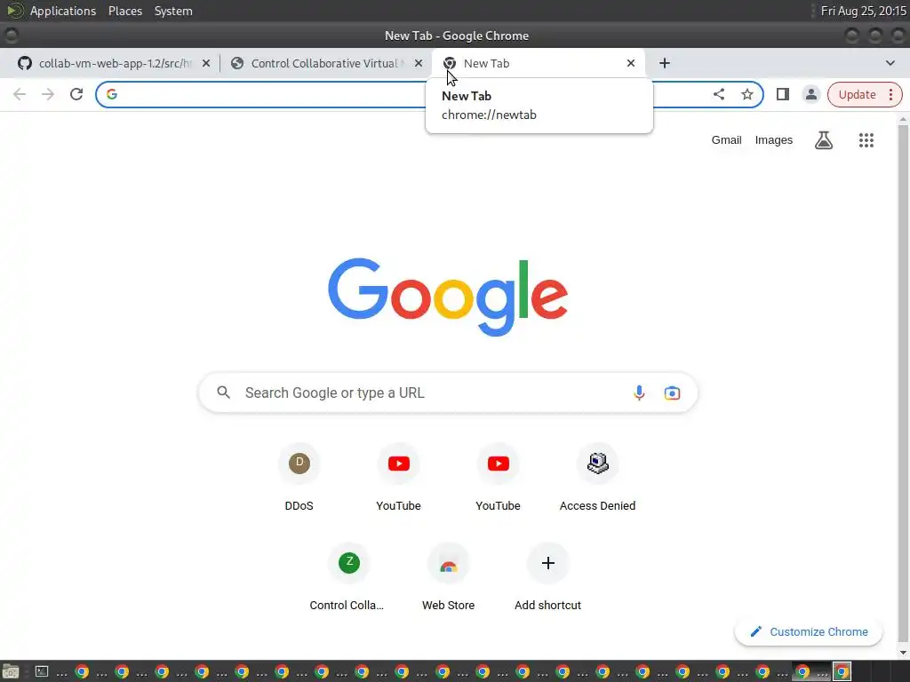The image size is (910, 682).
Task: Open the Images link
Action: 773,139
